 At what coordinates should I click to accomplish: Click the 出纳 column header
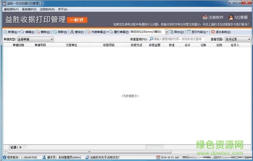[x=219, y=45]
